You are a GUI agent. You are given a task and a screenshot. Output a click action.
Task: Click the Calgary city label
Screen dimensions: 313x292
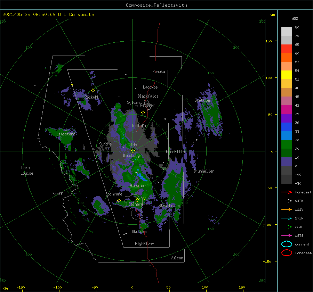(x=136, y=204)
